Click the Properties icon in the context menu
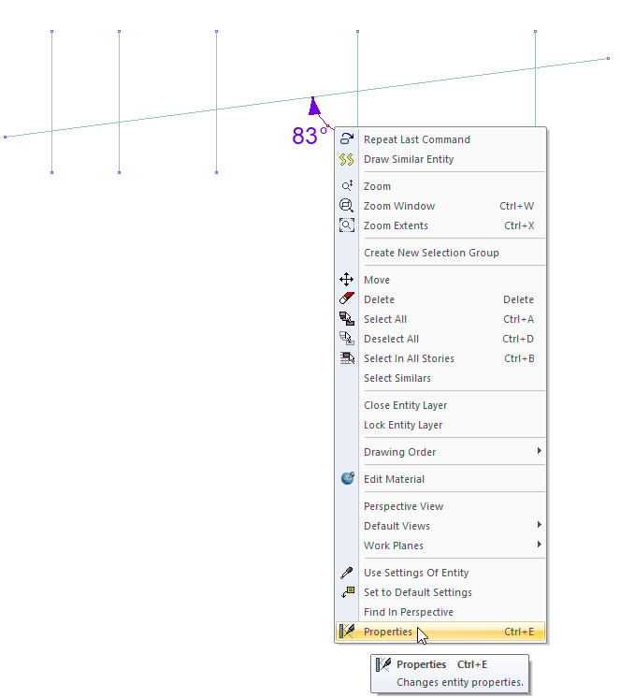 tap(346, 632)
